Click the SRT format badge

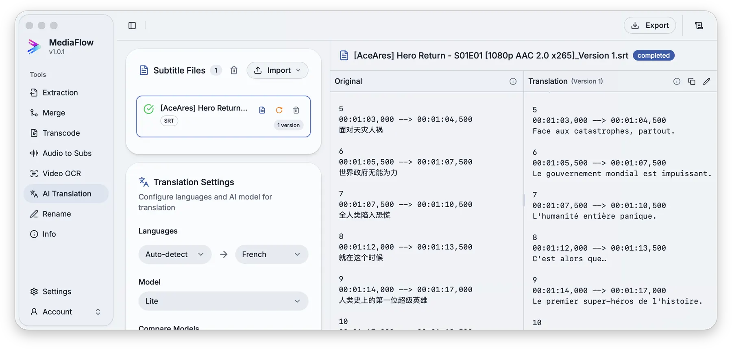(x=169, y=121)
